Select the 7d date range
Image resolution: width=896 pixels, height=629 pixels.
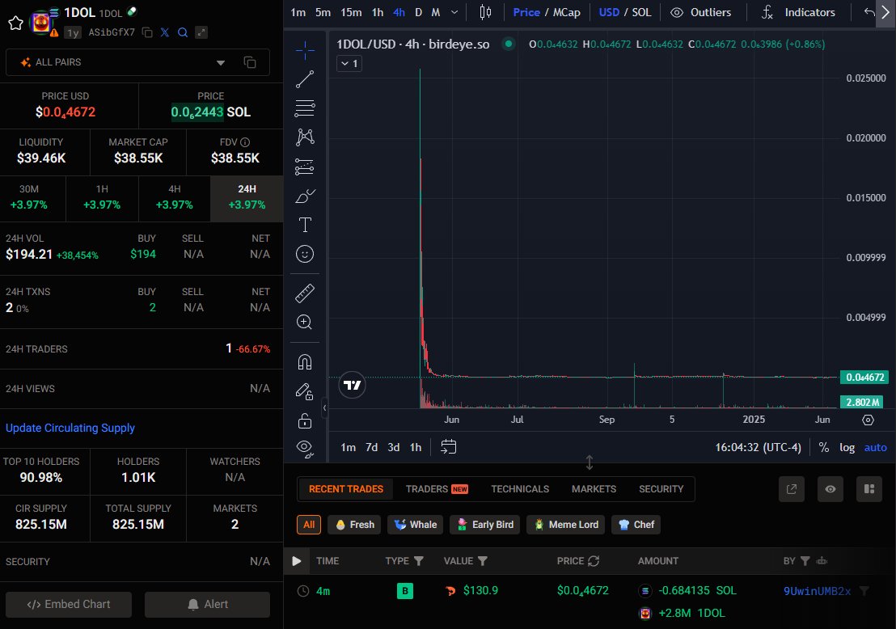click(x=371, y=447)
